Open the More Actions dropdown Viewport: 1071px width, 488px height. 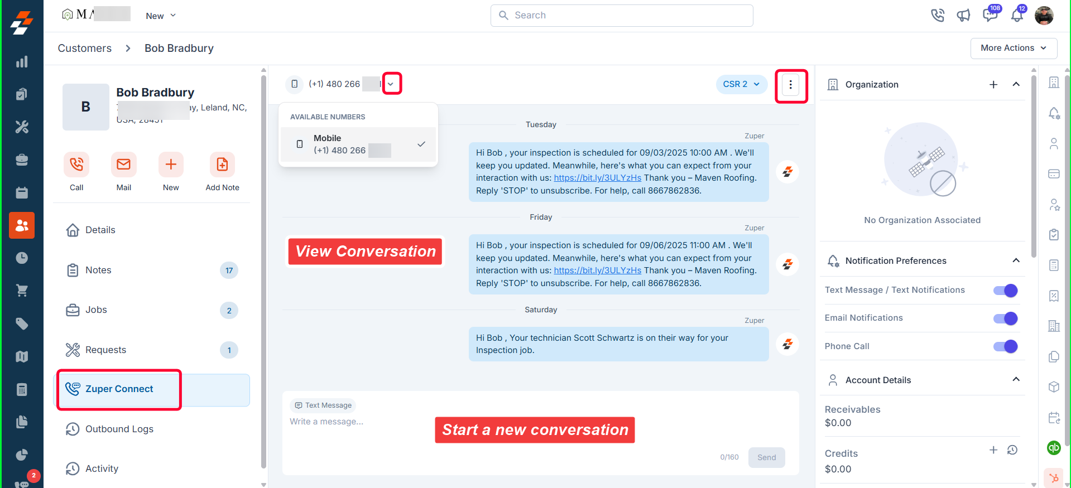[1014, 48]
